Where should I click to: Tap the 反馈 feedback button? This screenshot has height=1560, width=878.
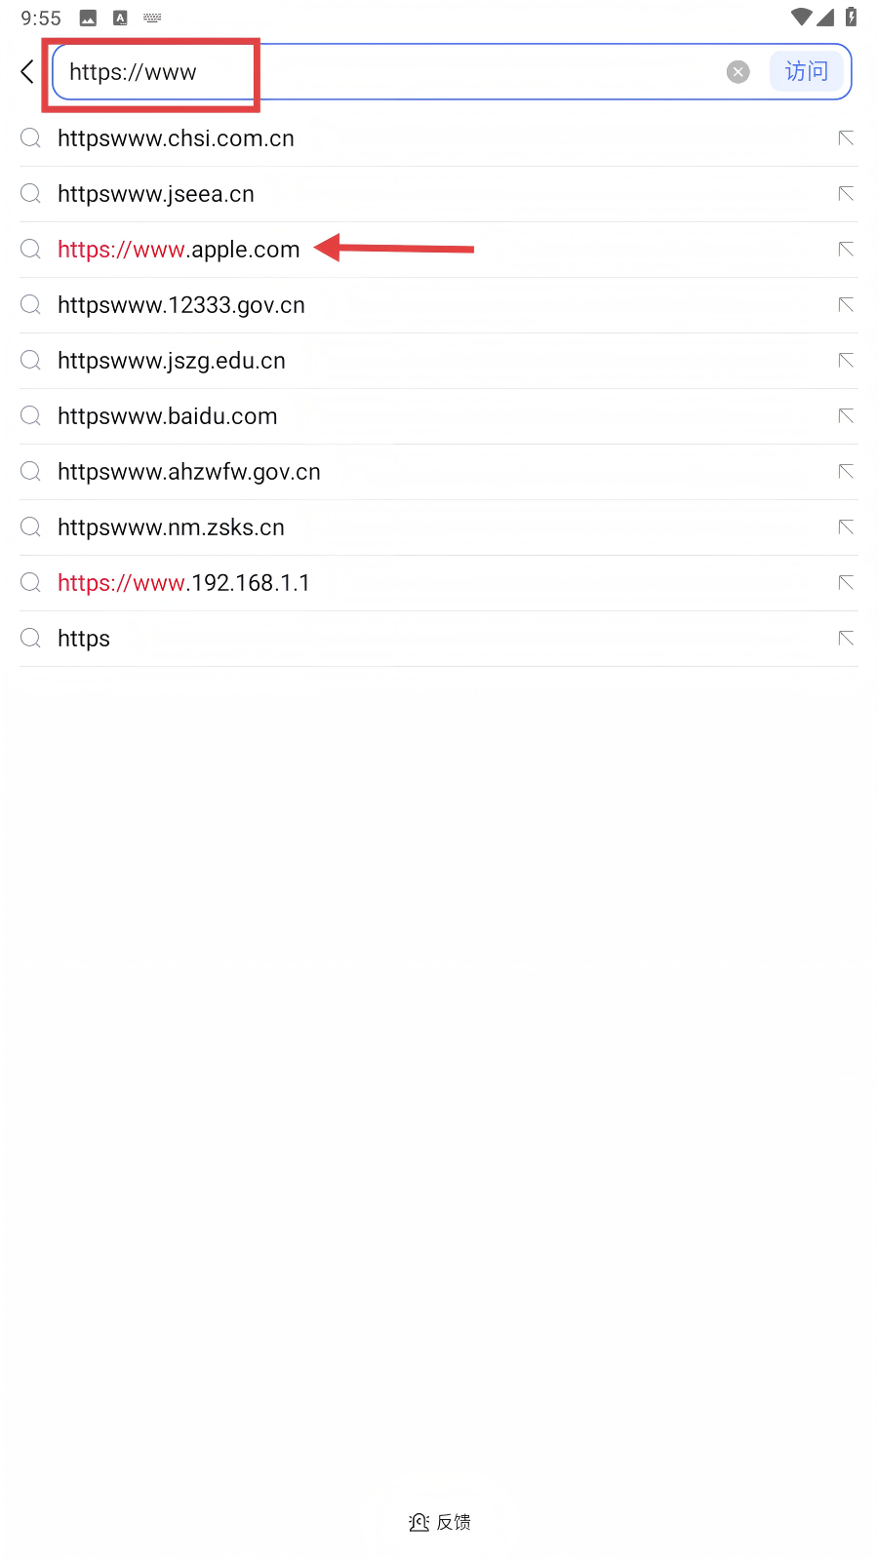pyautogui.click(x=440, y=1522)
